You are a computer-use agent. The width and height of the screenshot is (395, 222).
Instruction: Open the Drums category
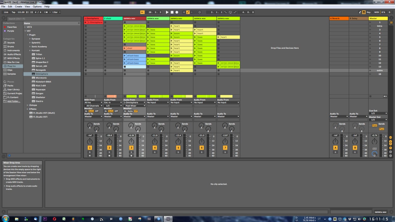(10, 47)
